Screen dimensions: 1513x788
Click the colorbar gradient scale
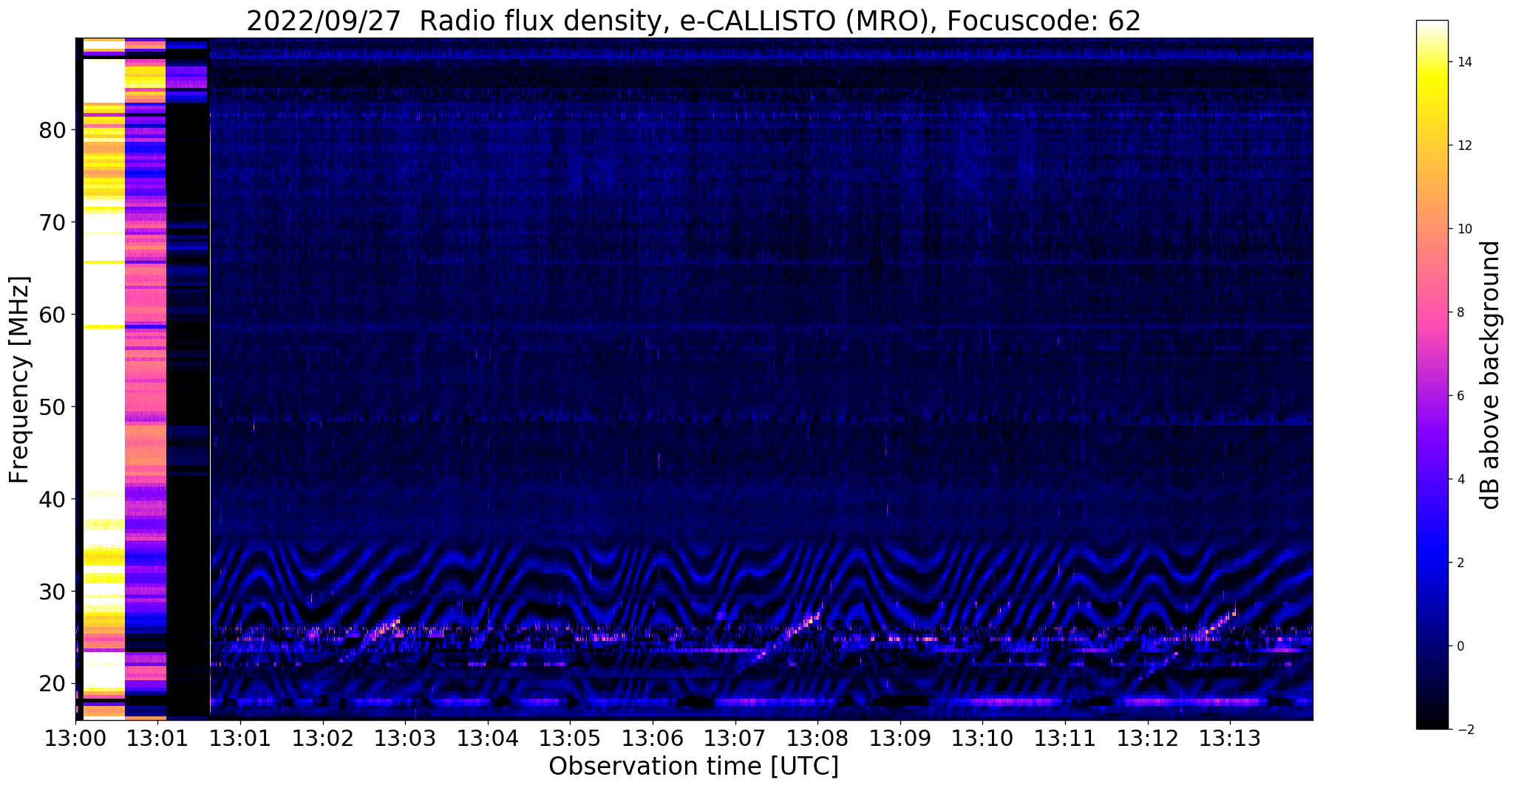coord(1432,374)
